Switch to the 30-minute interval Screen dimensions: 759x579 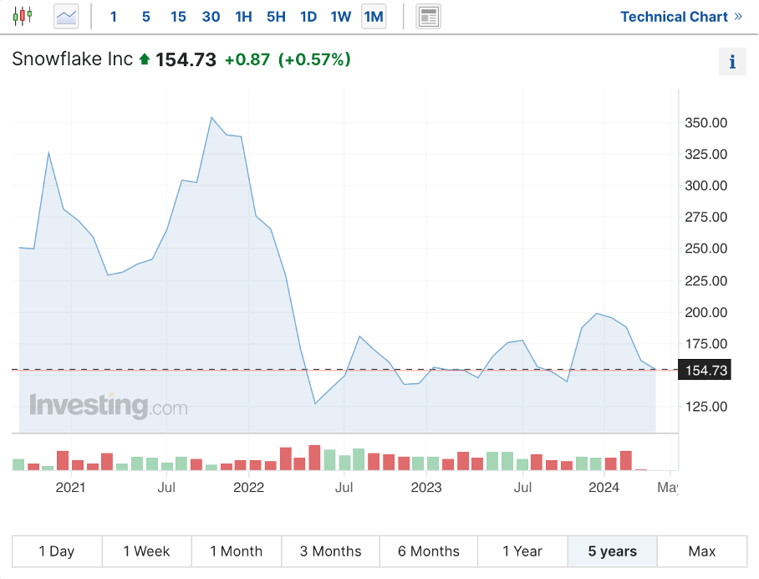[x=211, y=16]
